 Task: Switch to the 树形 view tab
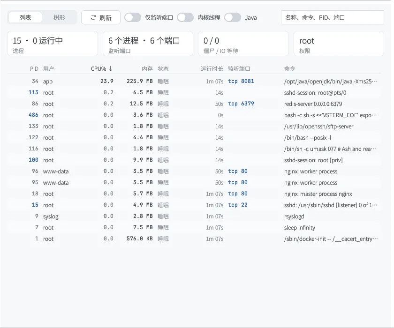tap(59, 17)
